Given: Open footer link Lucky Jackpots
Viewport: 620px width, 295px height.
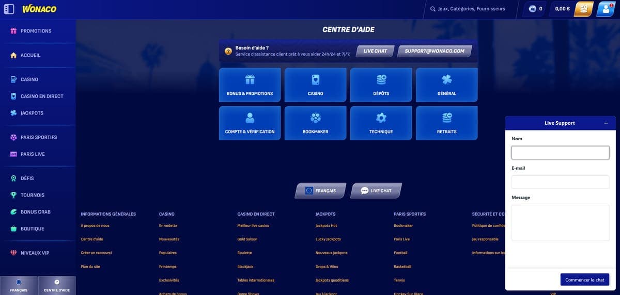Looking at the screenshot, I should coord(328,239).
